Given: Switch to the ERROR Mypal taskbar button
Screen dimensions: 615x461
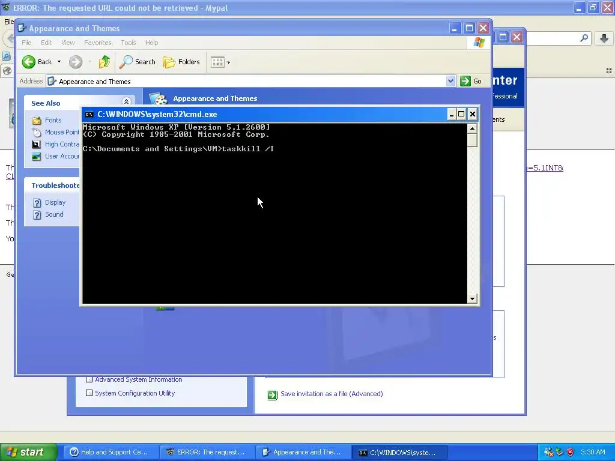Looking at the screenshot, I should pyautogui.click(x=207, y=452).
